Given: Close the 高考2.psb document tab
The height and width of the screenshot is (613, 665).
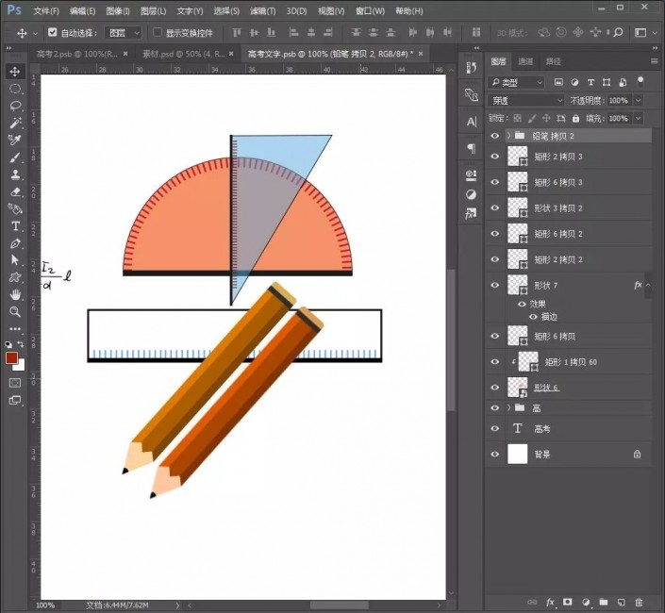Looking at the screenshot, I should pos(125,54).
